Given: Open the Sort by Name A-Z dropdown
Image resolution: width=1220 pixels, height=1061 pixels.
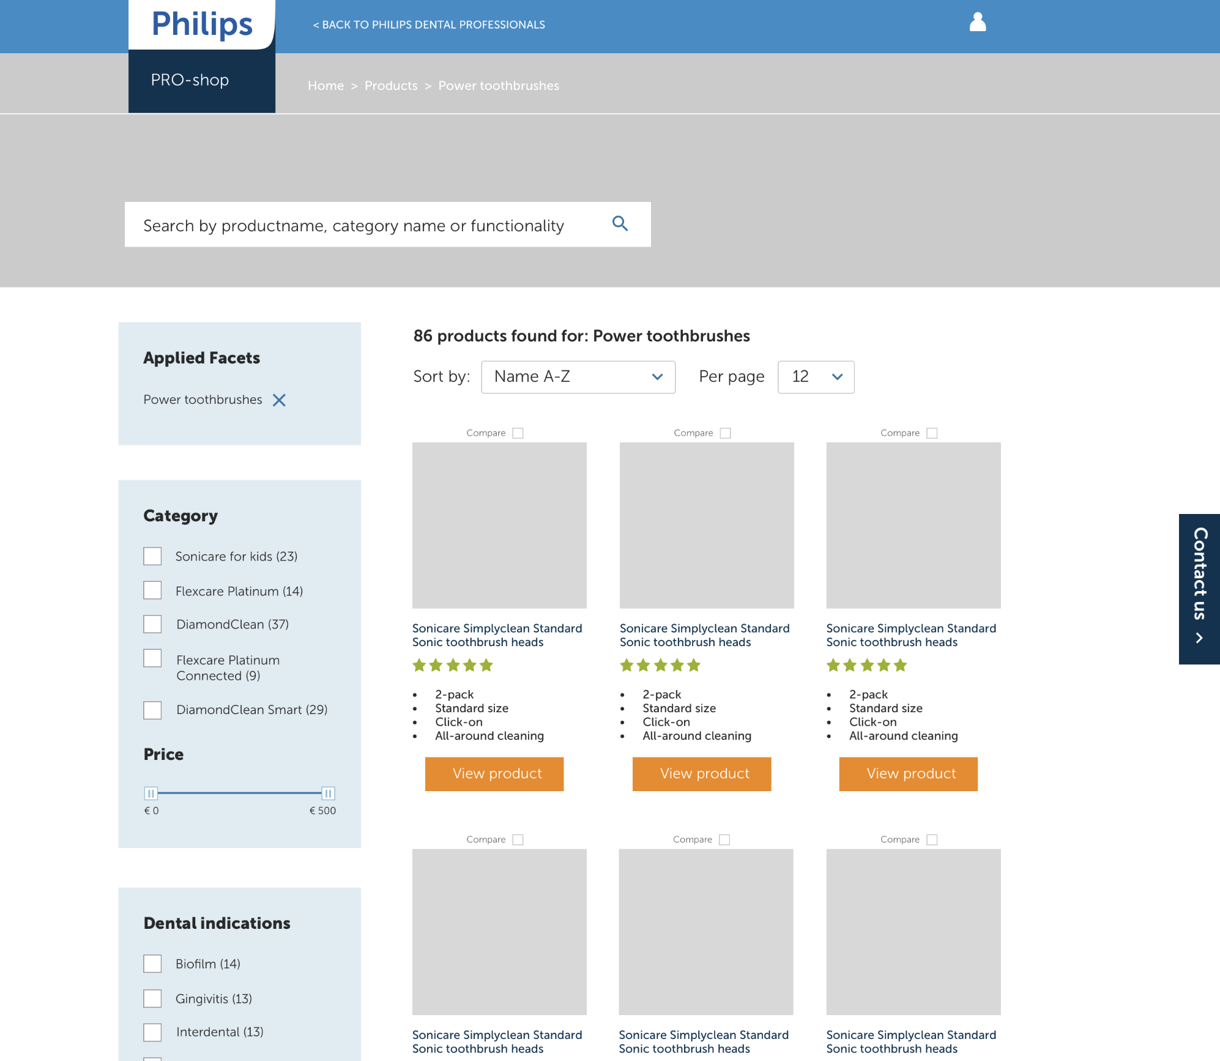Looking at the screenshot, I should coord(578,377).
